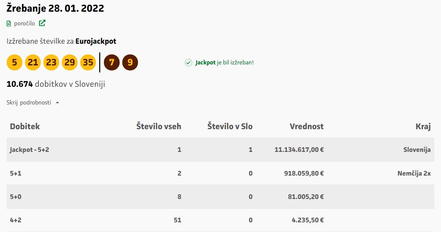Click the Vrednost column header

pos(306,127)
